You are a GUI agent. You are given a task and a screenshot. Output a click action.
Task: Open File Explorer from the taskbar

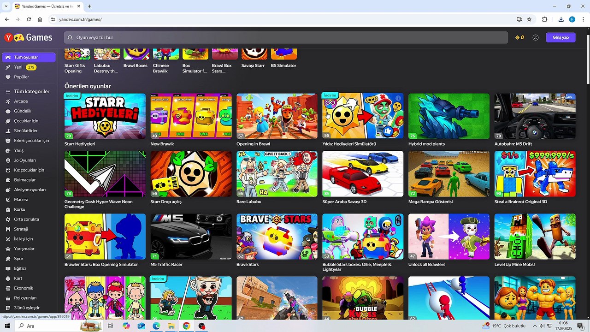point(171,326)
